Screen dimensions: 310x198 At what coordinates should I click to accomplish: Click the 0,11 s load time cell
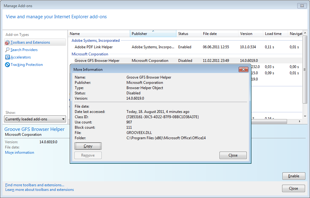click(269, 47)
